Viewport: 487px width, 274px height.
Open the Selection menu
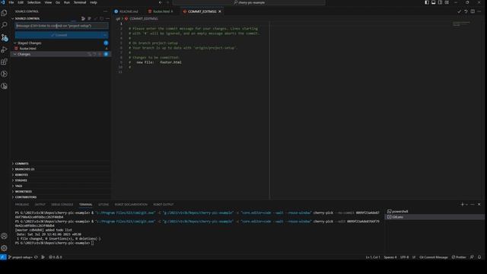pyautogui.click(x=33, y=2)
